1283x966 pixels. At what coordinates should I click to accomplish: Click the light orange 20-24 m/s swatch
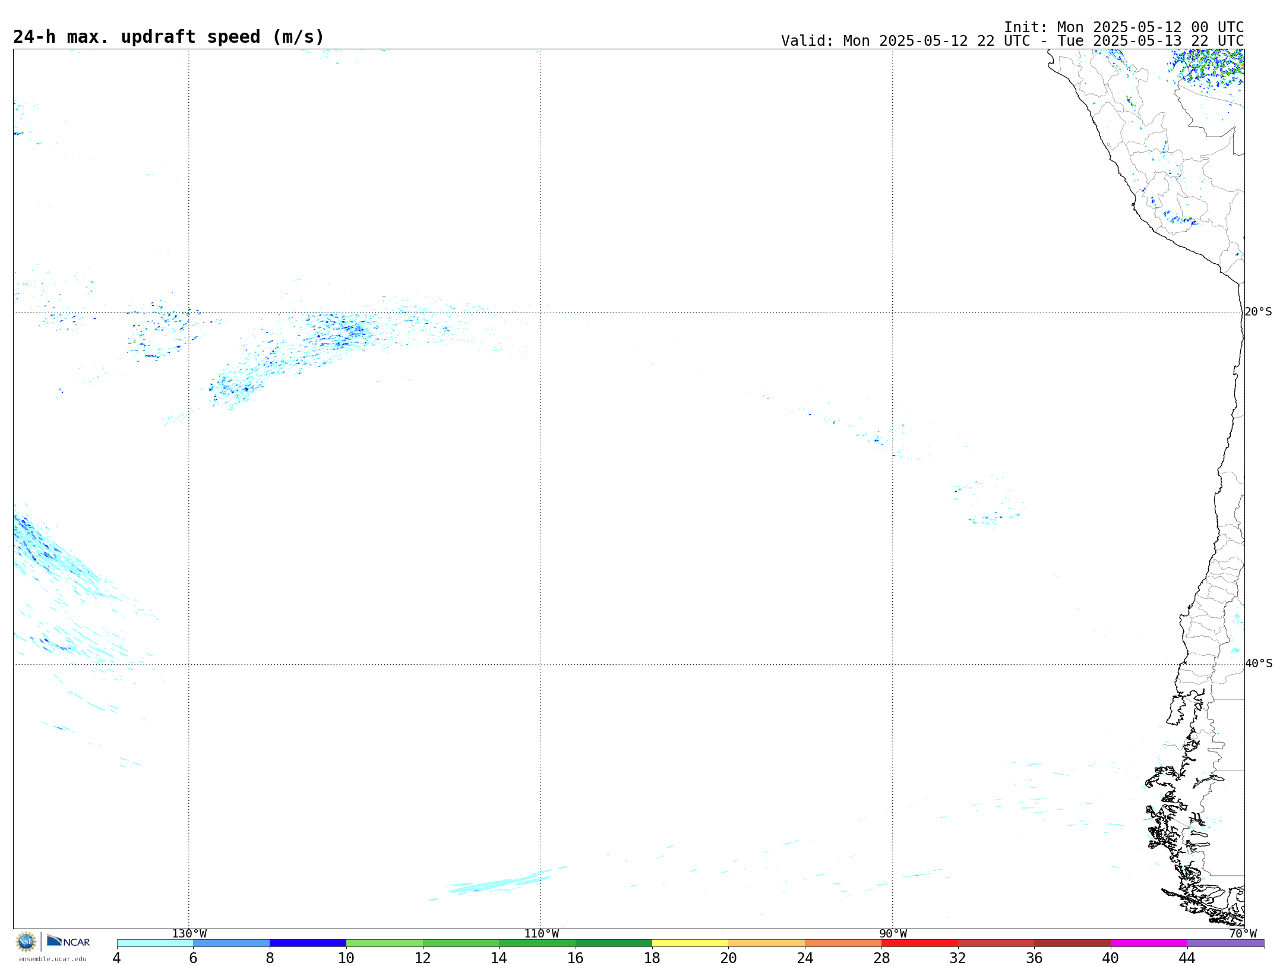(x=767, y=943)
